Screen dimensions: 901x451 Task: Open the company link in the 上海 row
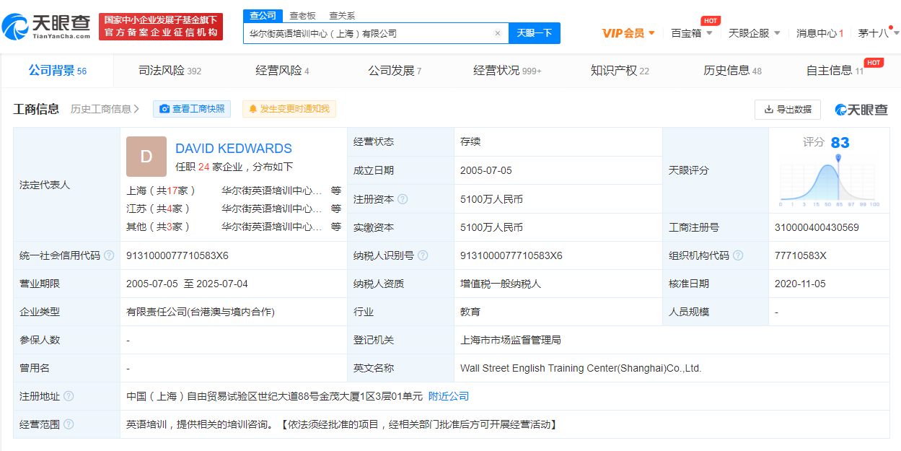pyautogui.click(x=272, y=191)
